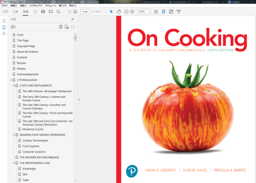
Task: Click the zoom in plus icon
Action: (132, 12)
